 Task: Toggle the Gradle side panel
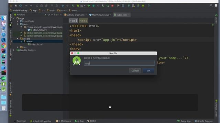pyautogui.click(x=216, y=19)
